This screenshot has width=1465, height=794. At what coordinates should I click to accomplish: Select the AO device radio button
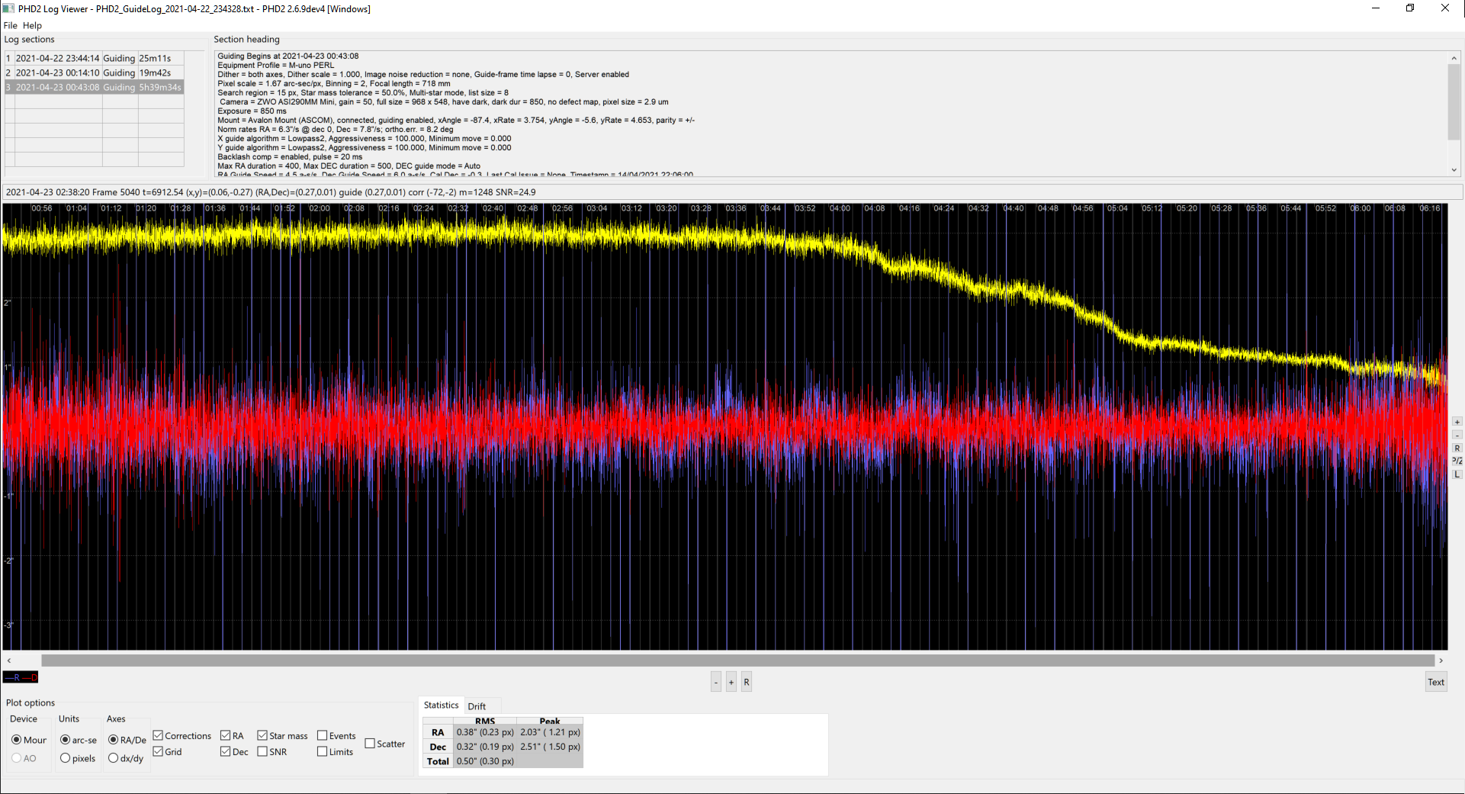(24, 758)
